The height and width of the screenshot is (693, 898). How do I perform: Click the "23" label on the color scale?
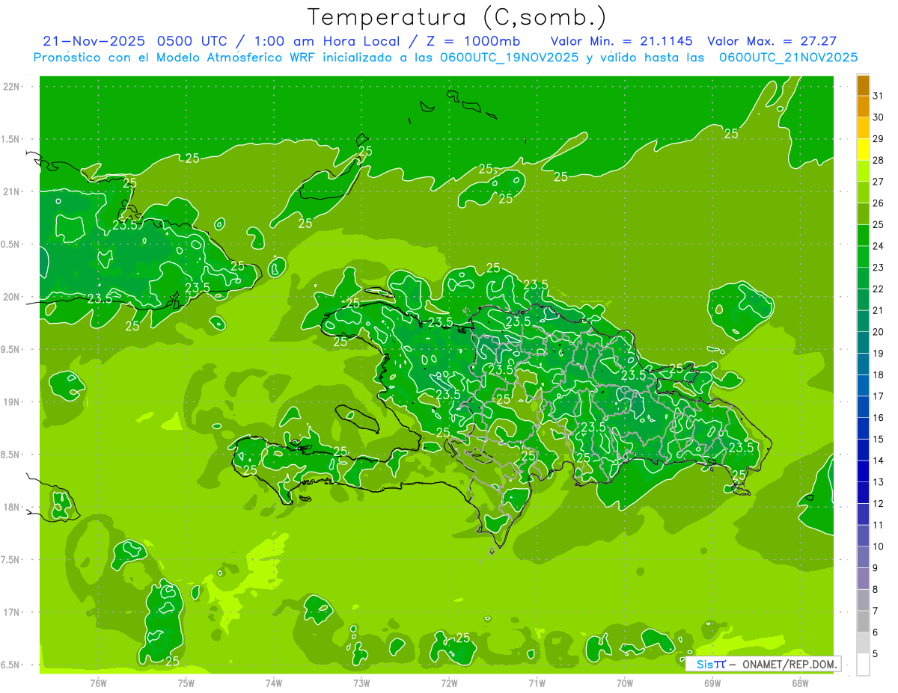click(879, 268)
